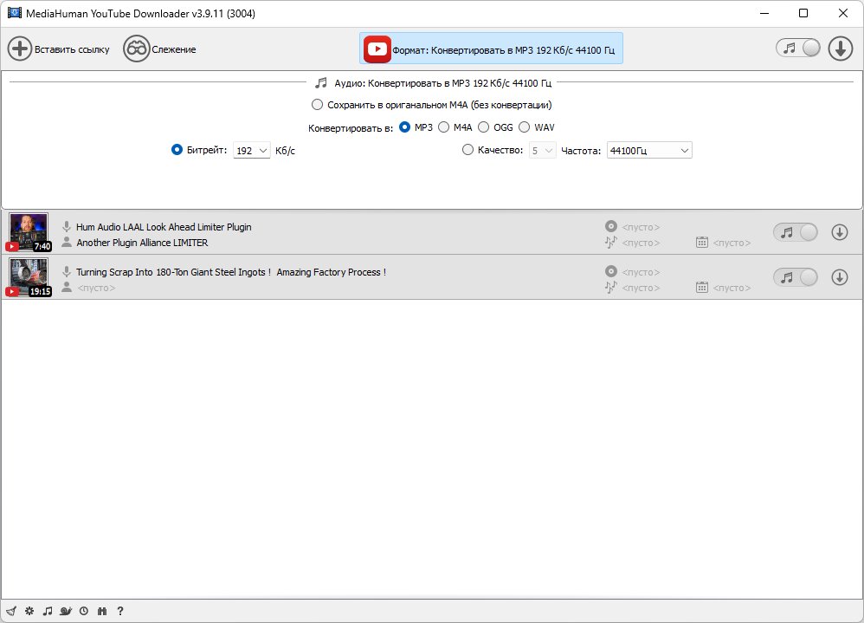
Task: Open settings via the gear icon
Action: pyautogui.click(x=29, y=611)
